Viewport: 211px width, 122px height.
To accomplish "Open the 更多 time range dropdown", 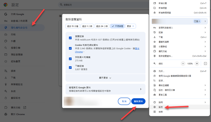I will coord(131,26).
